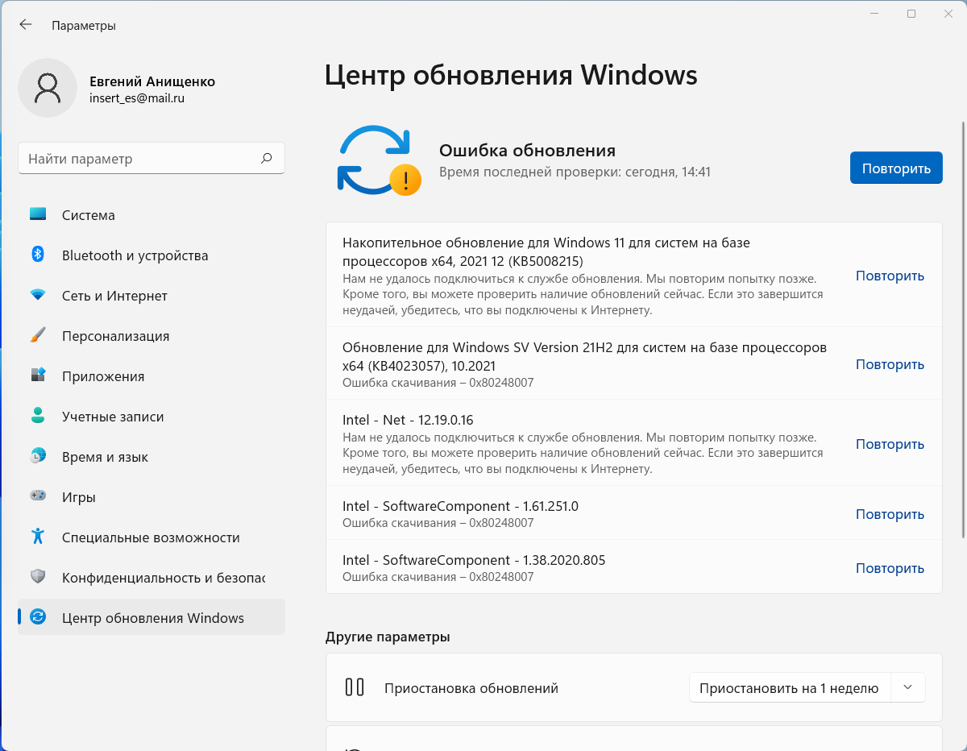Image resolution: width=967 pixels, height=751 pixels.
Task: Expand the pause duration dropdown chevron
Action: pyautogui.click(x=908, y=687)
